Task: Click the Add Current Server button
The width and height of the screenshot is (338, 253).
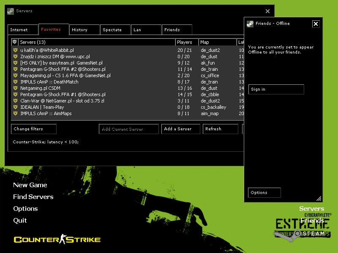Action: pos(129,129)
